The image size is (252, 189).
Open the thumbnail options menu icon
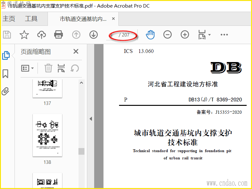27,68
